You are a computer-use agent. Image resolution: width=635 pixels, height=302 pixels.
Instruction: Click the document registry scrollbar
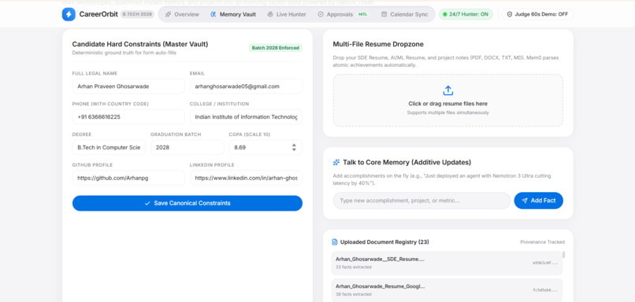pos(564,255)
